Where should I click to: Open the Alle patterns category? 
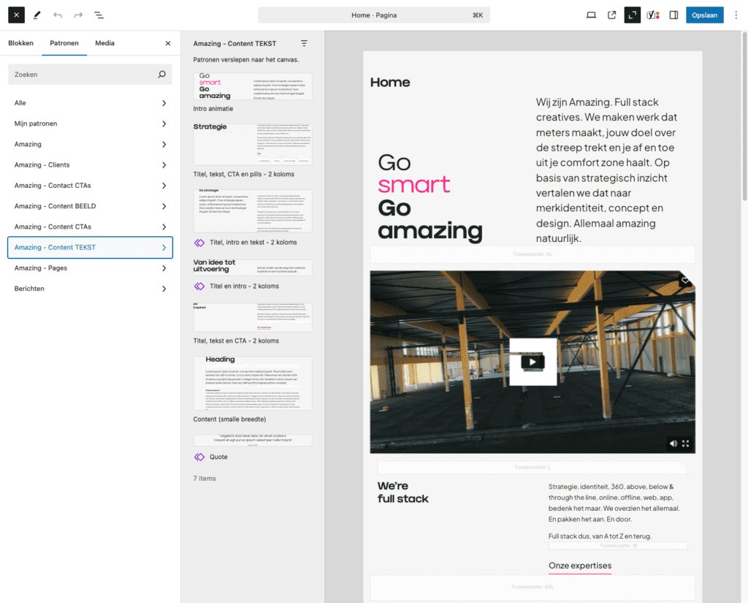(x=90, y=103)
